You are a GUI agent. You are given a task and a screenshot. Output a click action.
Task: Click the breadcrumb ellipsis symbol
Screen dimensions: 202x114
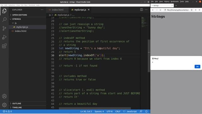tap(73, 15)
